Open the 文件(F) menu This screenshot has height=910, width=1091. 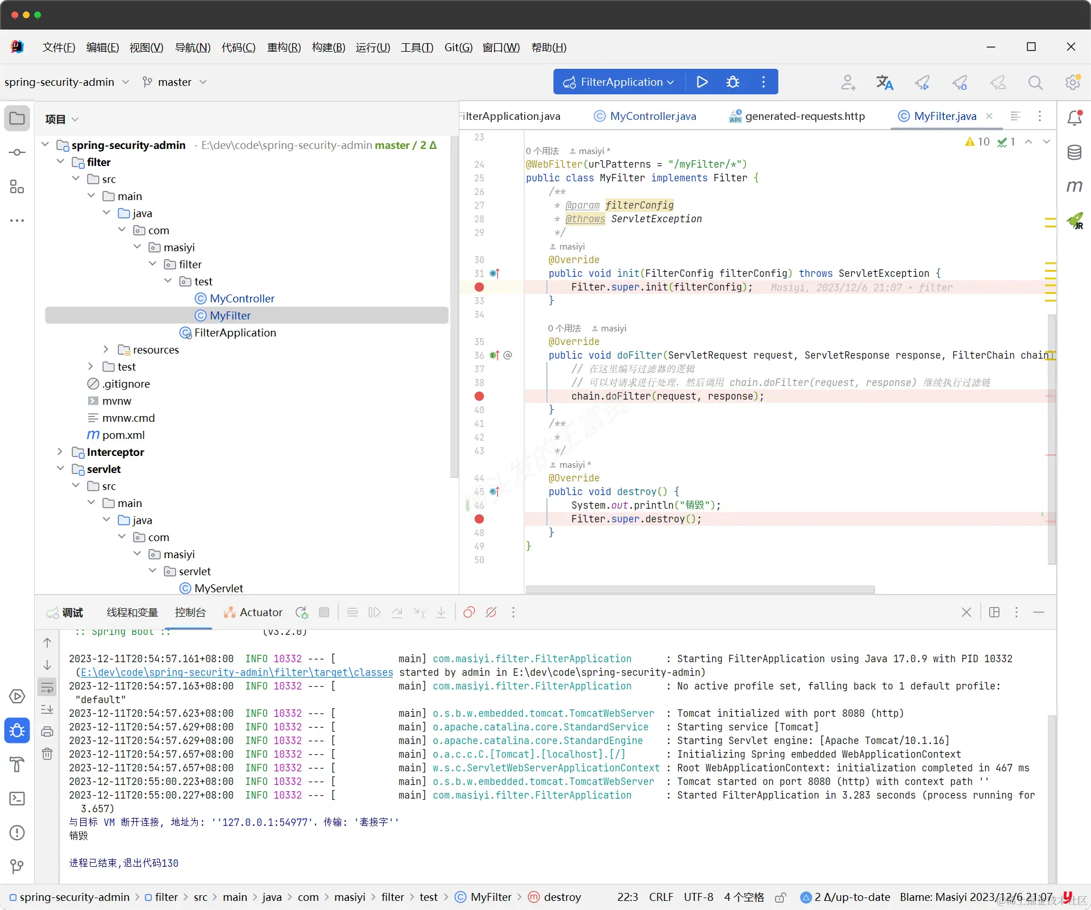pyautogui.click(x=59, y=47)
